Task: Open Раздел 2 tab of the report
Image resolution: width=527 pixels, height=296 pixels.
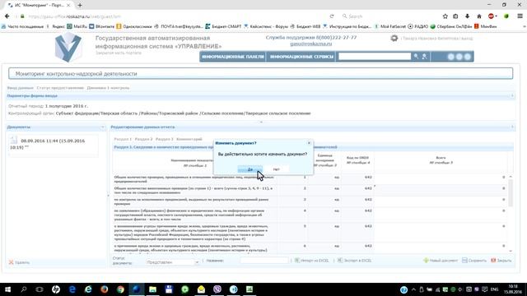Action: click(143, 139)
